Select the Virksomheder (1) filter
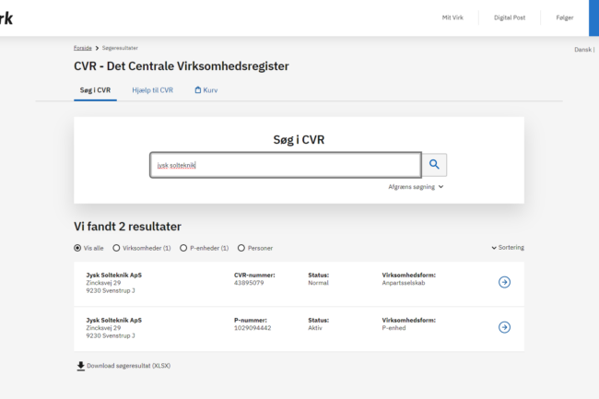Viewport: 599px width, 399px height. point(116,248)
